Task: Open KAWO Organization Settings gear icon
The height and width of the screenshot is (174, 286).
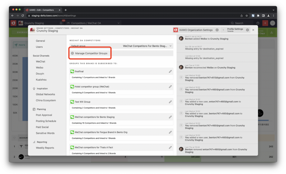Action: click(x=217, y=30)
